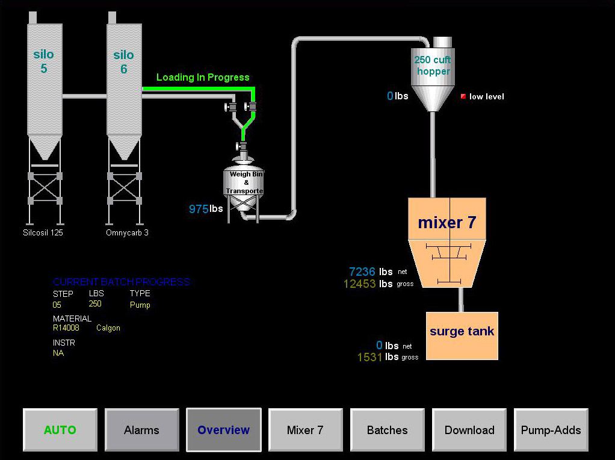Click the green silo 6 line valve above the weigh bin
The height and width of the screenshot is (460, 615).
(x=250, y=107)
